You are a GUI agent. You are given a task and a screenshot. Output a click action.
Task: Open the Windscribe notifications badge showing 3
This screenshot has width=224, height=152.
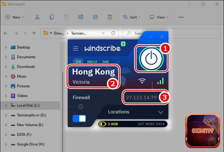click(x=123, y=44)
